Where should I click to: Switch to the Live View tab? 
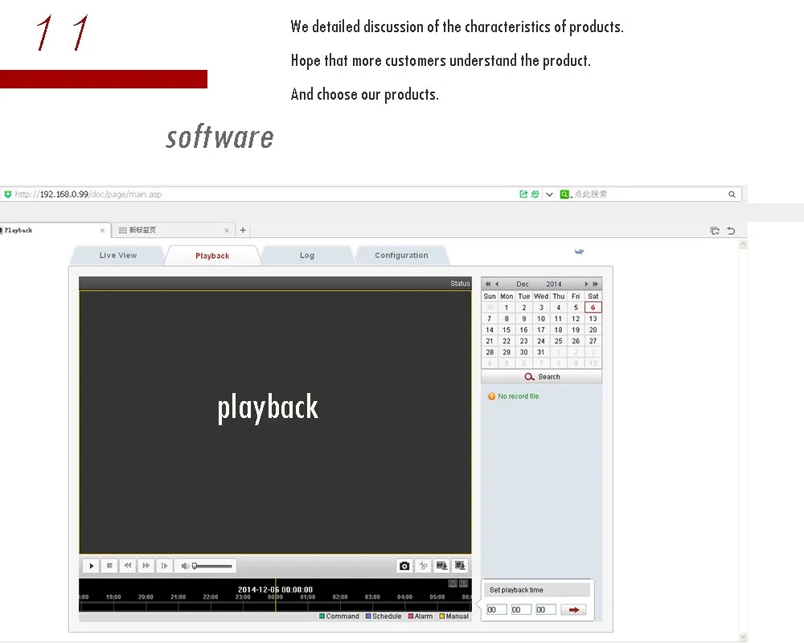118,256
